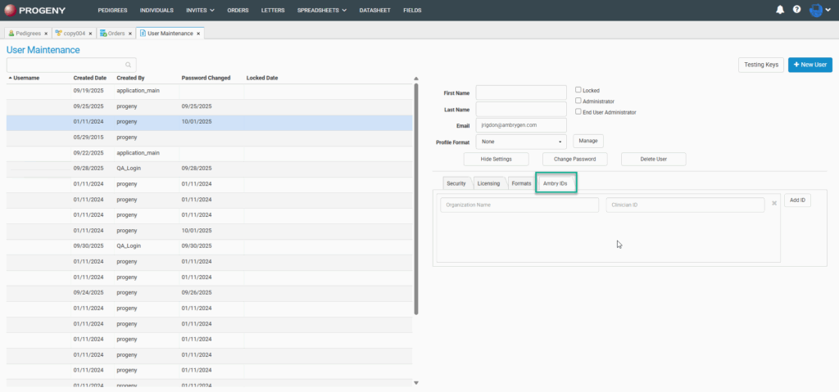Click the search magnifier icon

[129, 64]
